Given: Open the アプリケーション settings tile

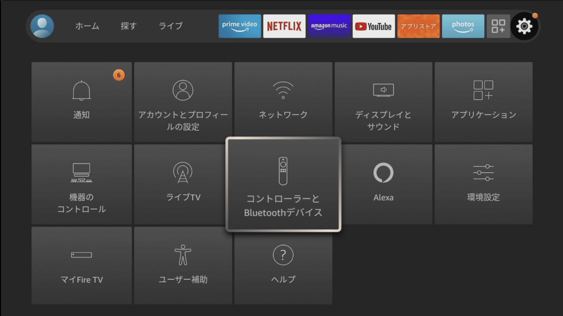Looking at the screenshot, I should tap(483, 102).
